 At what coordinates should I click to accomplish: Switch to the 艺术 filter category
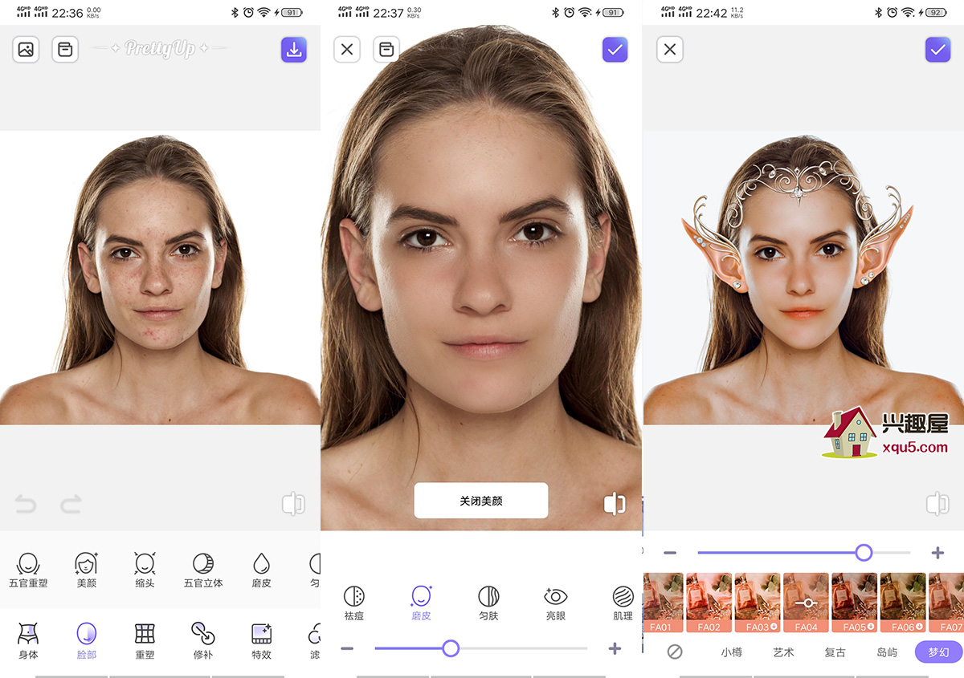(x=783, y=652)
